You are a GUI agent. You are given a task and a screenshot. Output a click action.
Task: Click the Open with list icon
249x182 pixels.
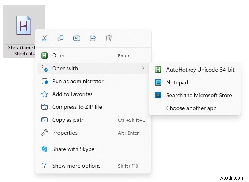(x=45, y=68)
